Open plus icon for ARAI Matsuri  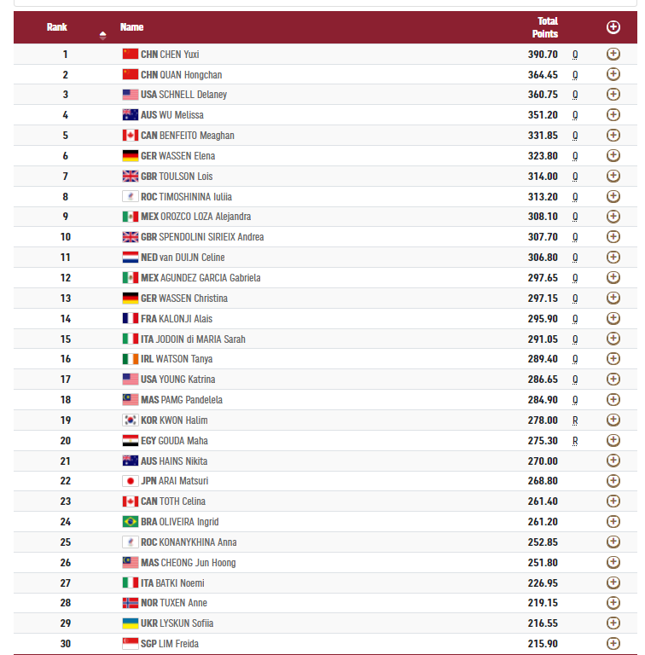pyautogui.click(x=613, y=481)
